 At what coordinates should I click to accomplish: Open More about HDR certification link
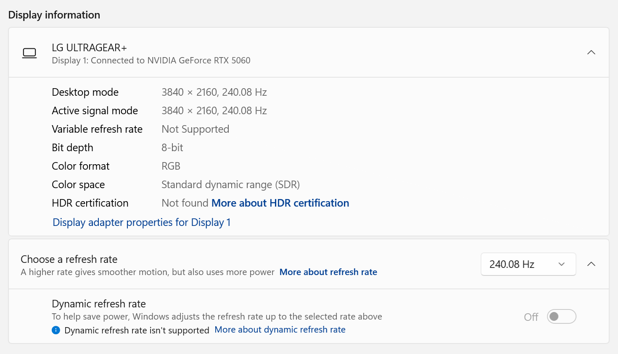click(280, 203)
